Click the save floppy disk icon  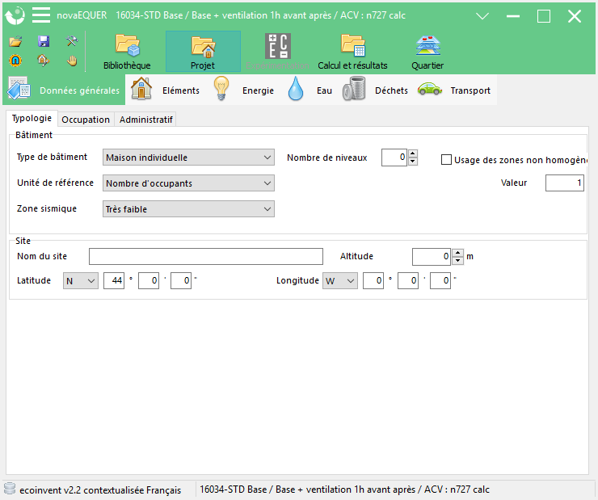click(44, 40)
